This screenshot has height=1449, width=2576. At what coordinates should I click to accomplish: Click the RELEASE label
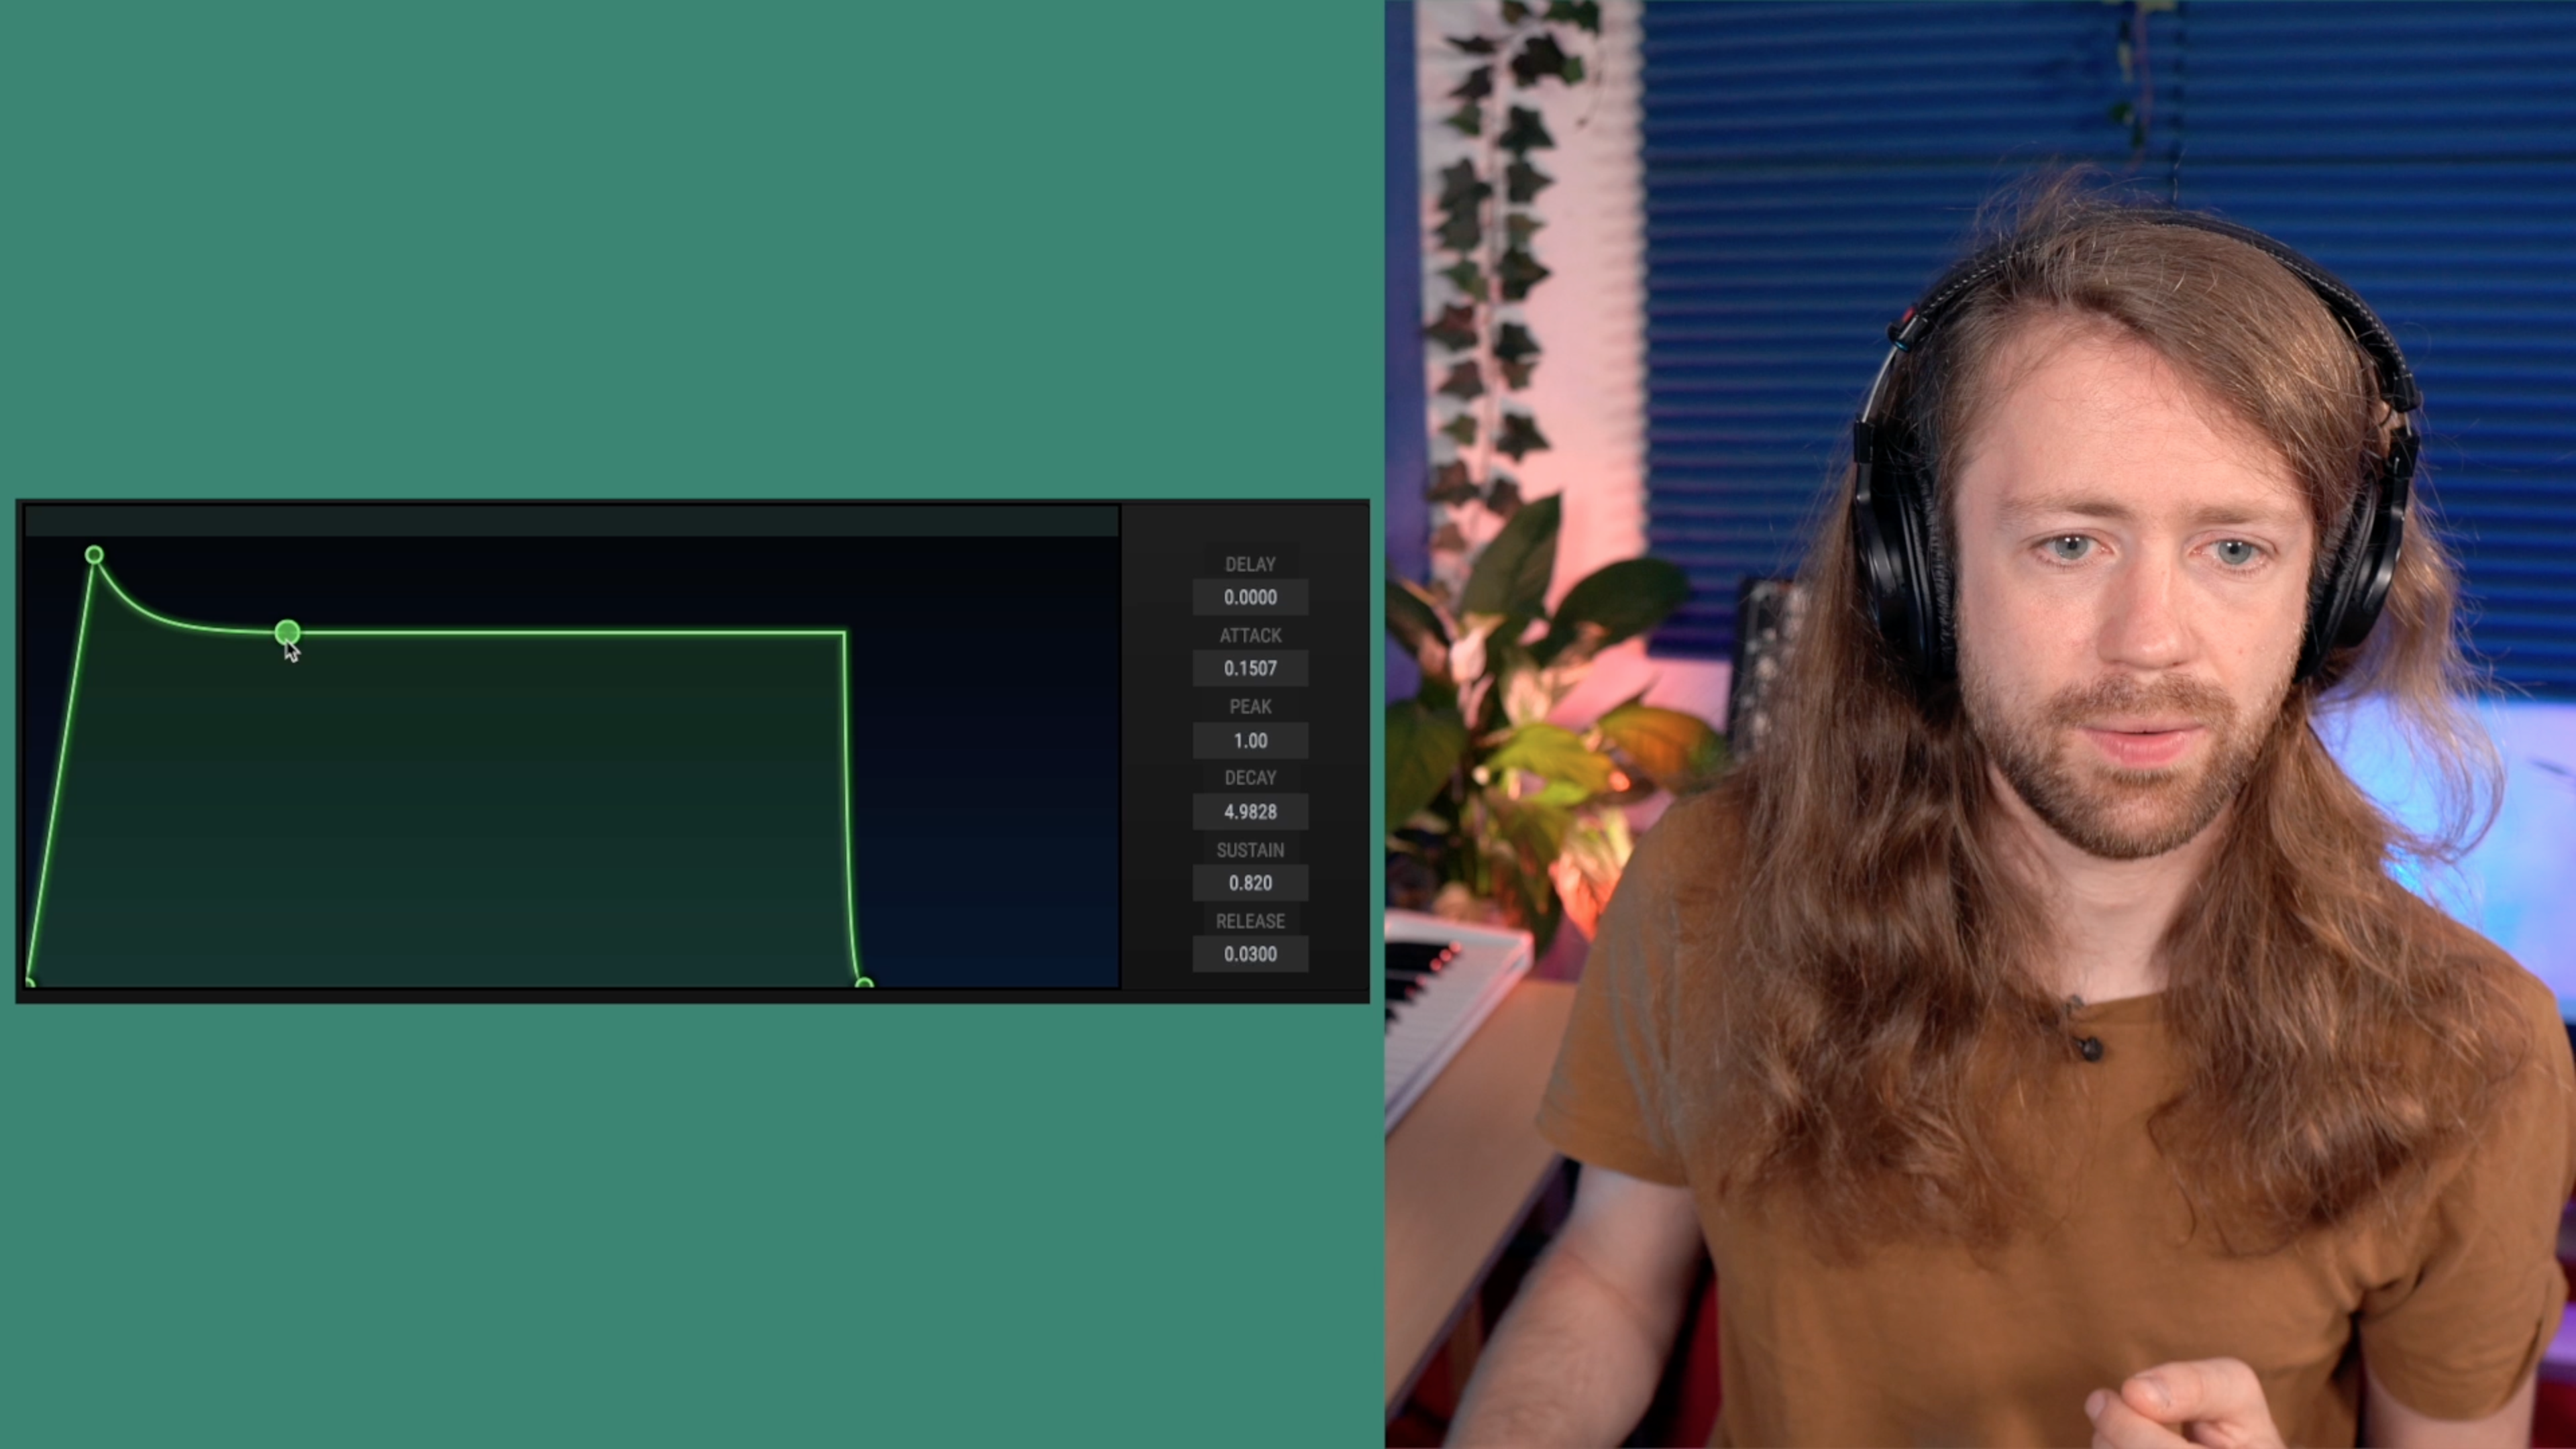1250,920
